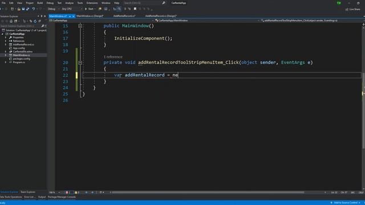This screenshot has width=365, height=205.
Task: Expand the CarRentalDb.edmx node
Action: pyautogui.click(x=6, y=52)
